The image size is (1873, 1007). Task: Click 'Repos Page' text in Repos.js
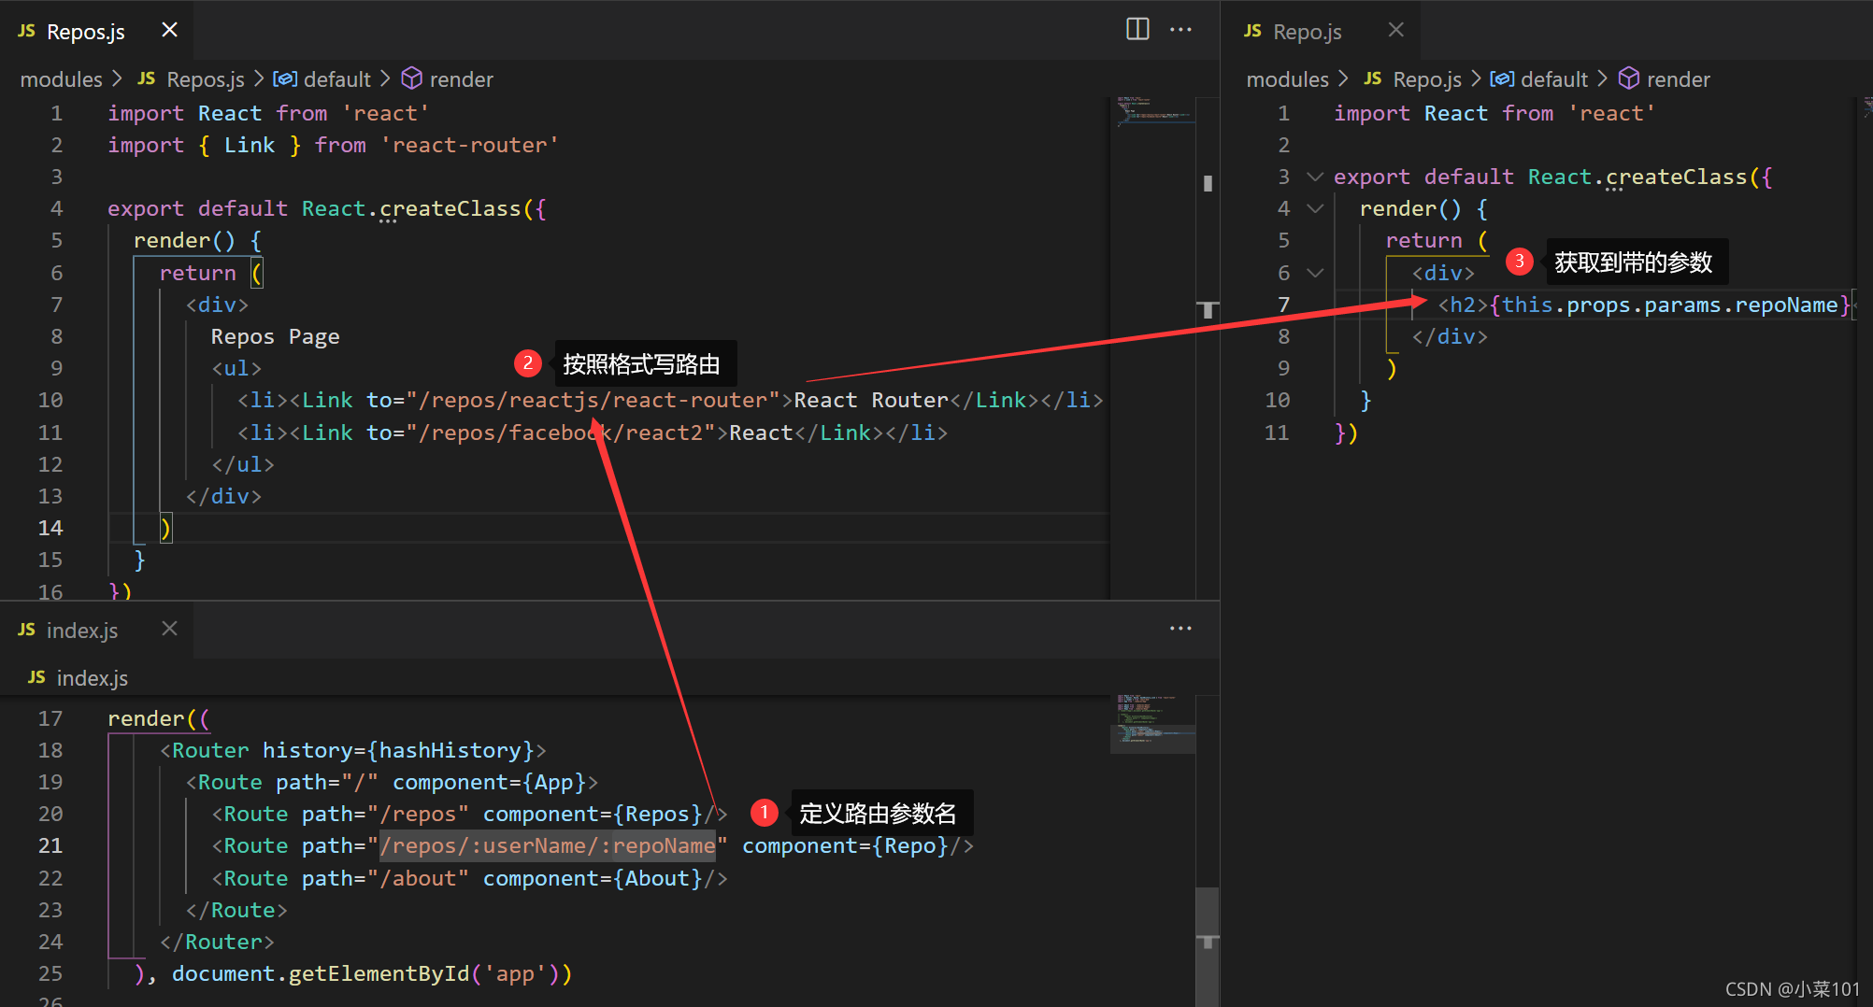point(275,336)
